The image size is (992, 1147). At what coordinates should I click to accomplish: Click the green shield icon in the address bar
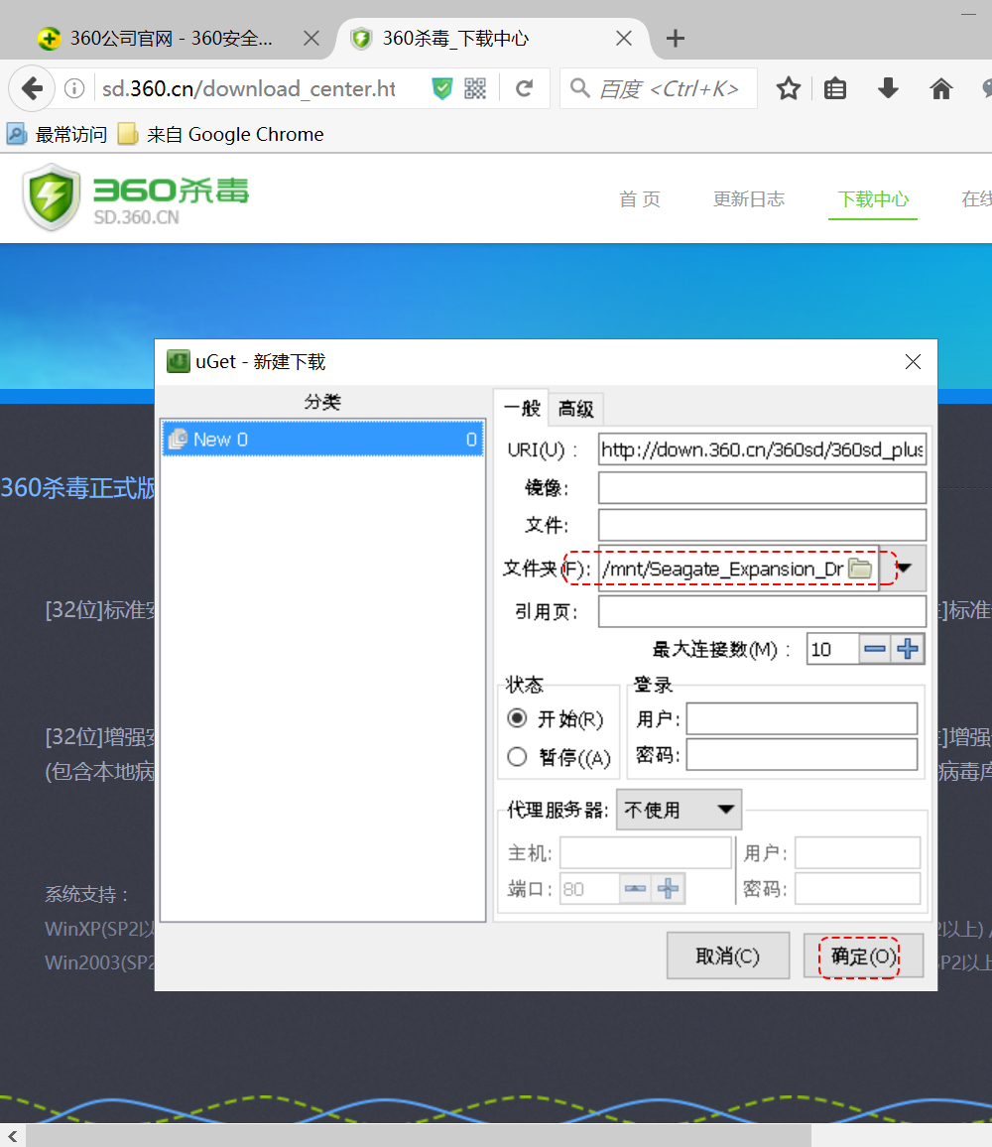pos(440,88)
